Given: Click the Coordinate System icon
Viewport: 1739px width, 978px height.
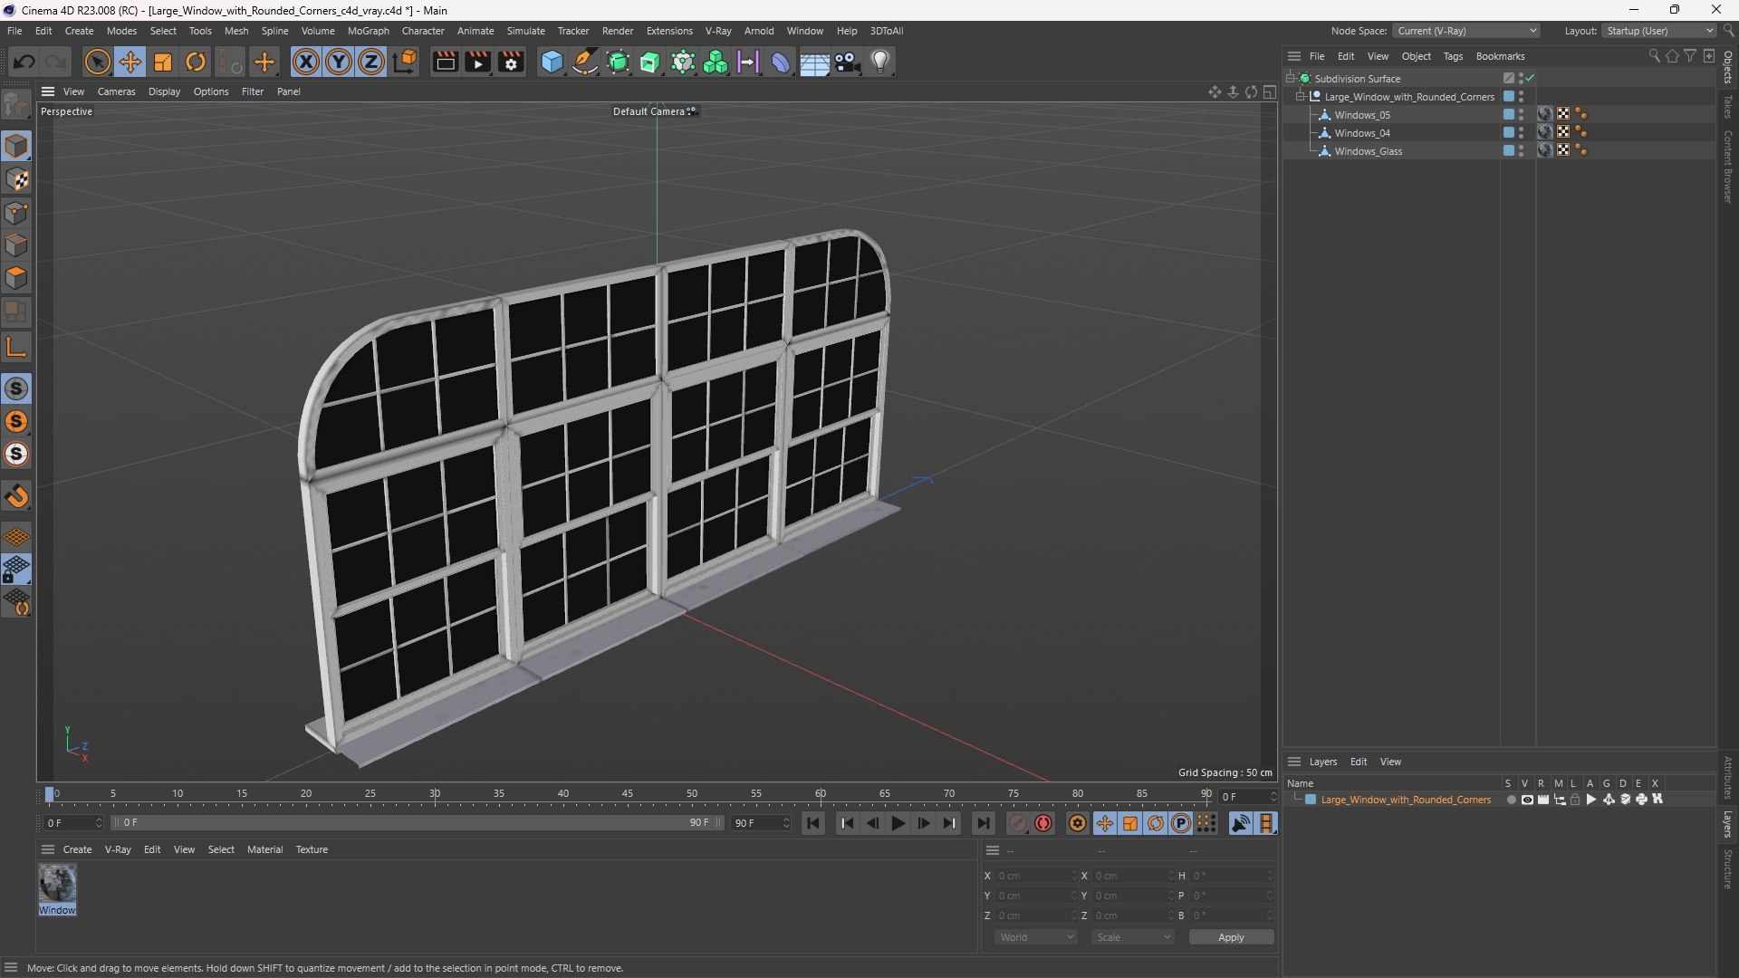Looking at the screenshot, I should [406, 62].
